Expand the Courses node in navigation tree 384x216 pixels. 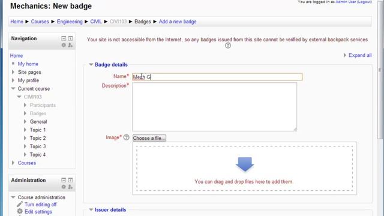coord(13,163)
